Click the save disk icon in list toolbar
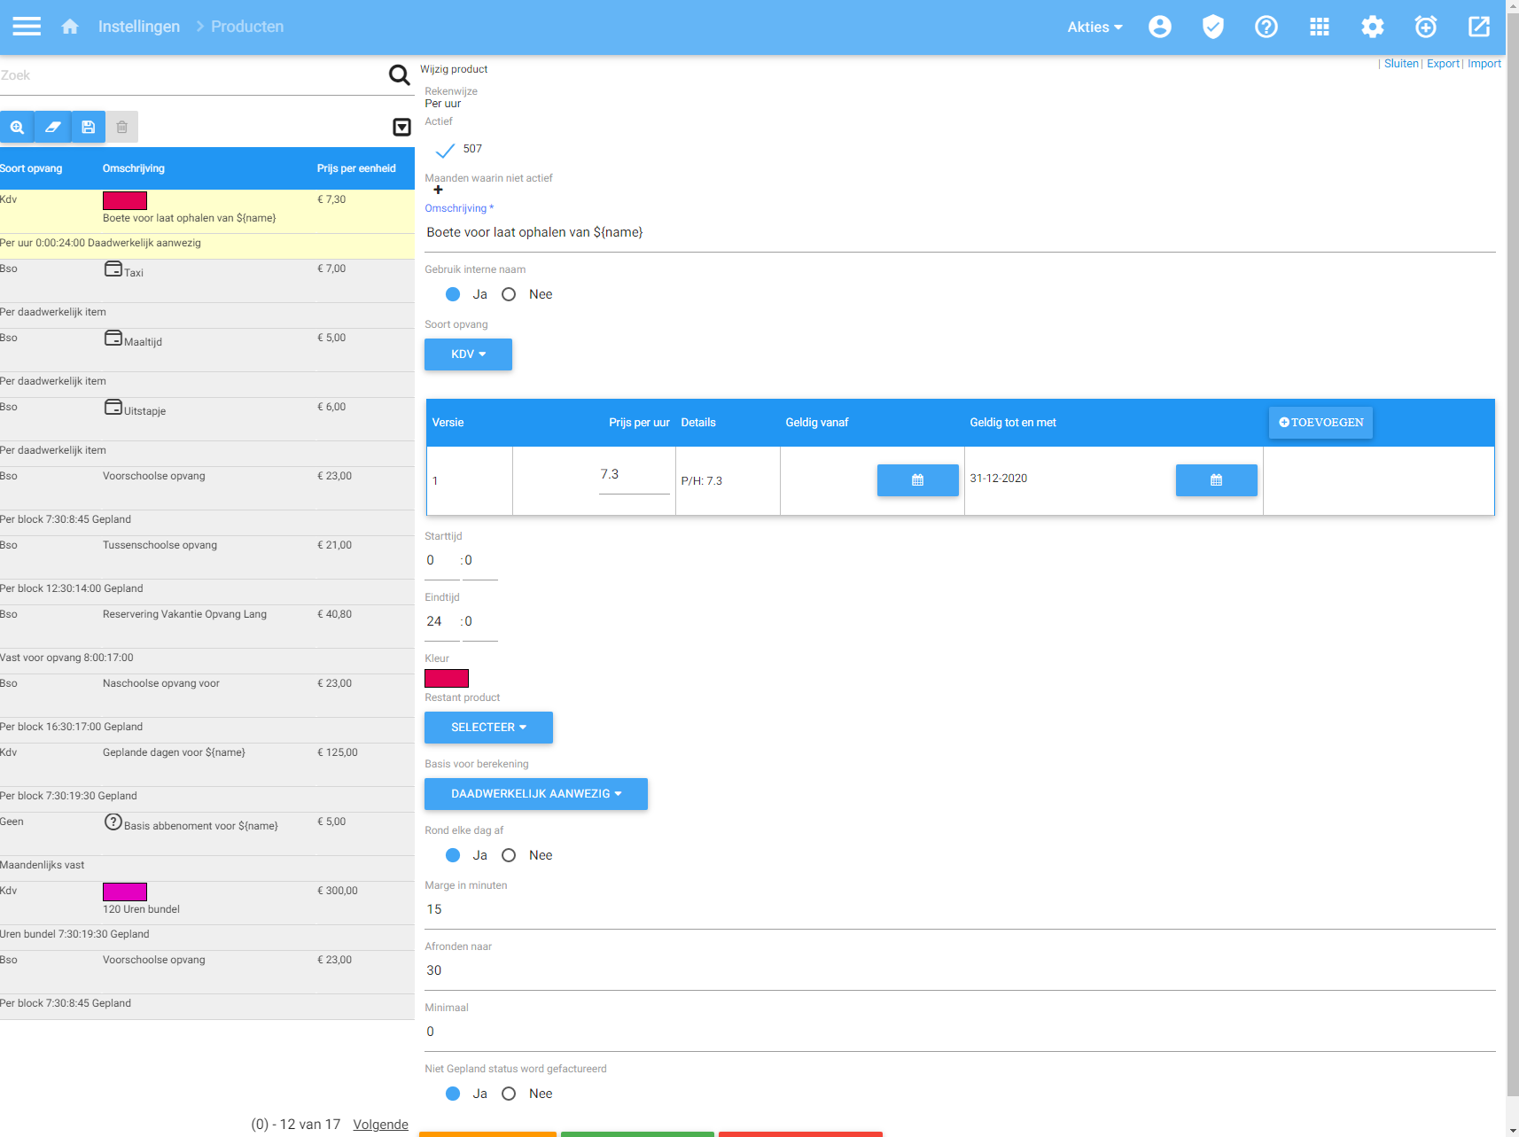The image size is (1519, 1137). [x=88, y=127]
